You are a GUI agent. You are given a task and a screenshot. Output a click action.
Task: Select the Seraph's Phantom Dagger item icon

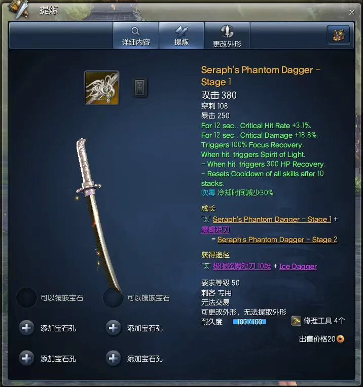102,88
